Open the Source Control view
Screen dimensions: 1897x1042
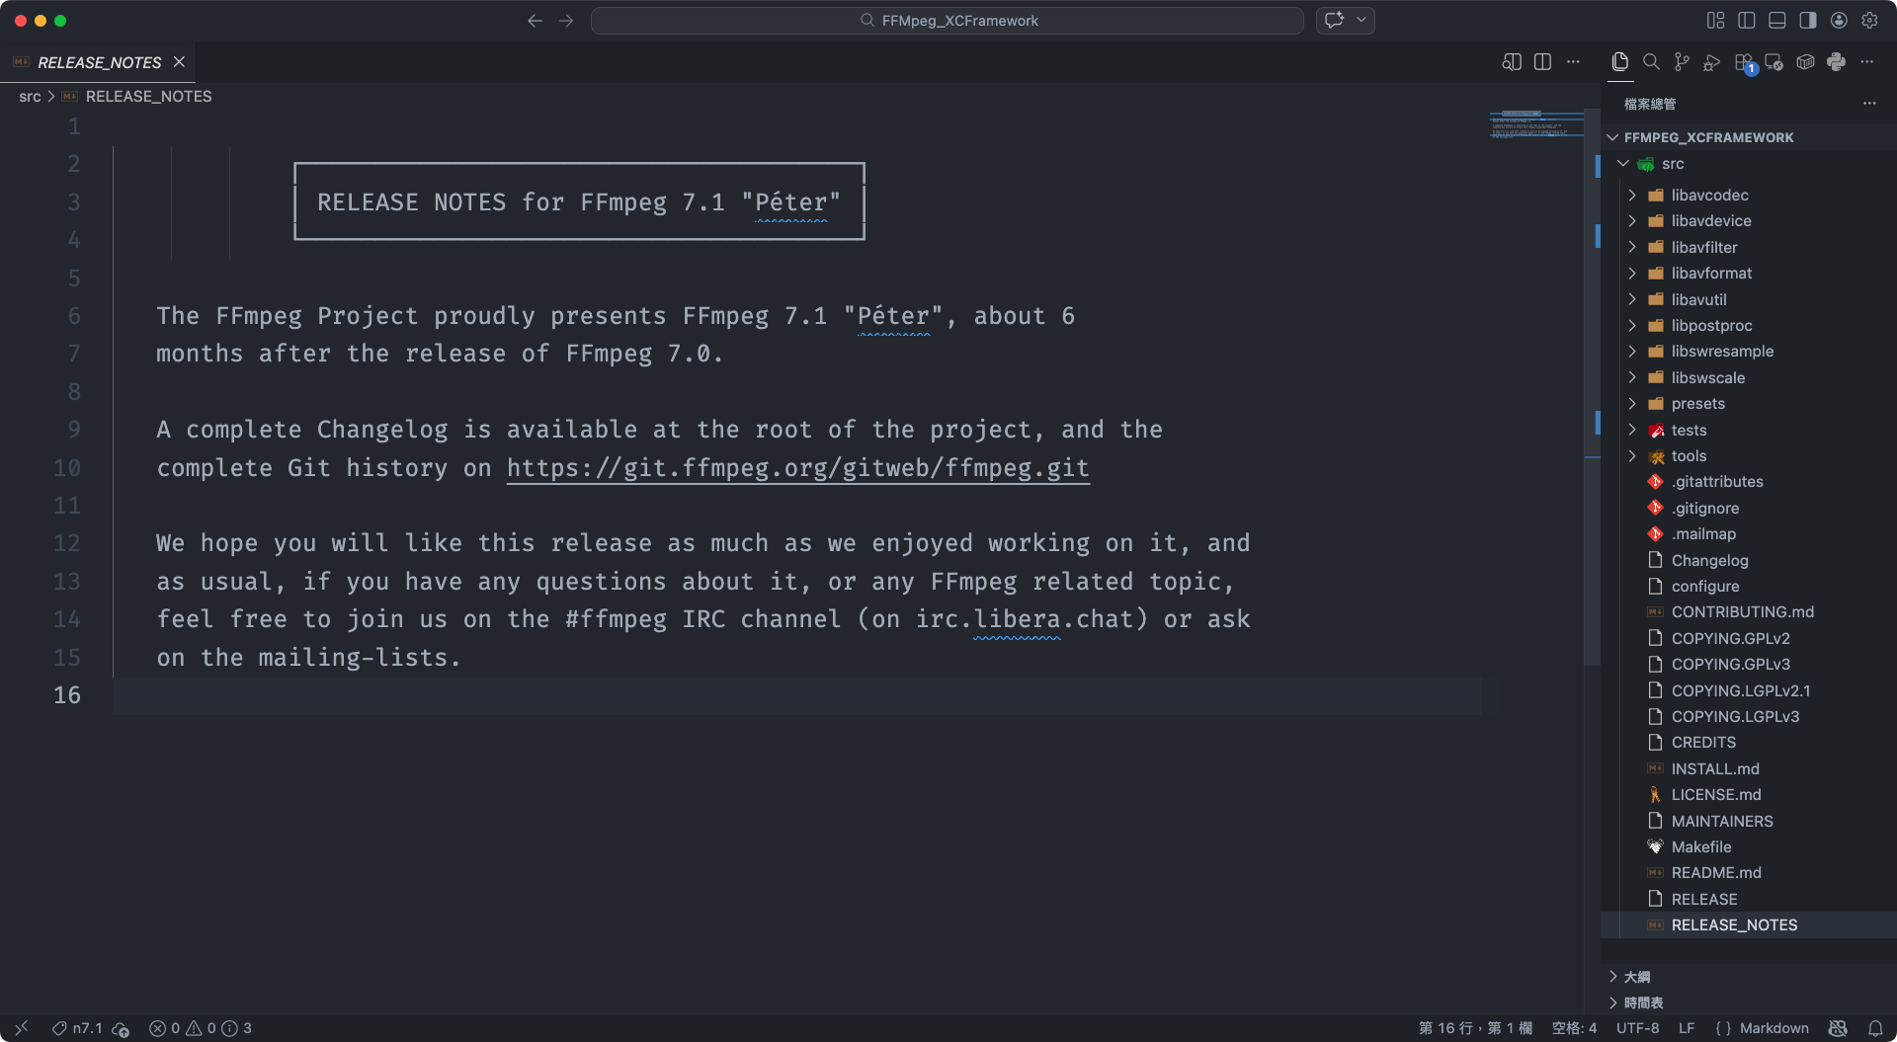point(1682,62)
